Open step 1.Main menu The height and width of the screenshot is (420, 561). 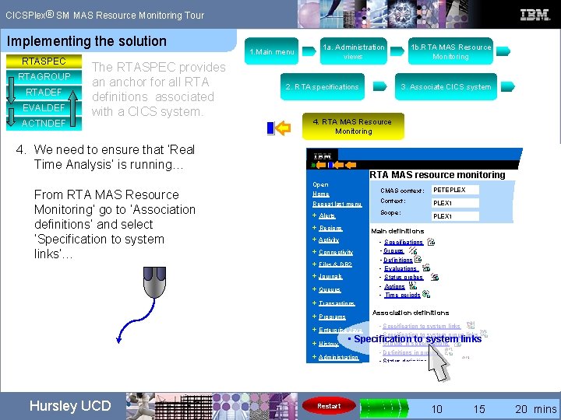(x=272, y=51)
